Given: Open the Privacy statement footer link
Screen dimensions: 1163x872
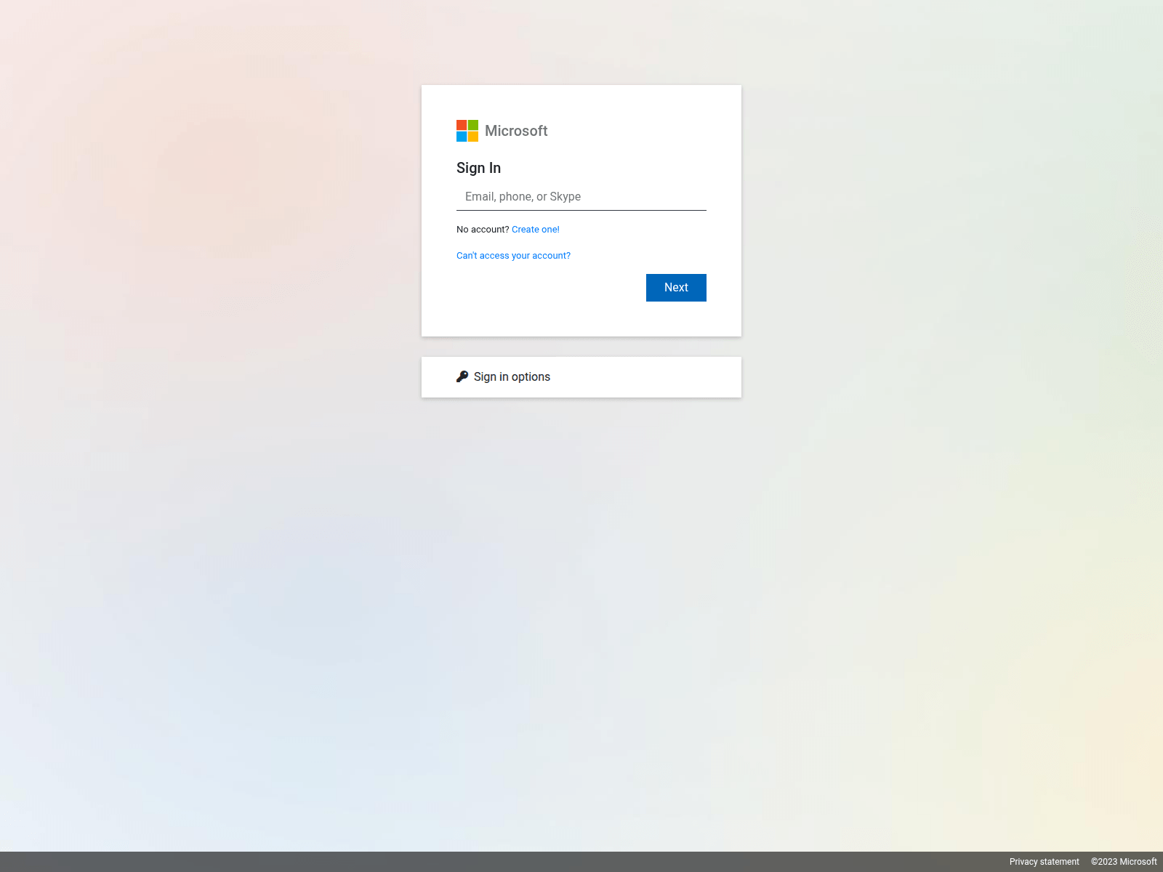Looking at the screenshot, I should [1044, 862].
